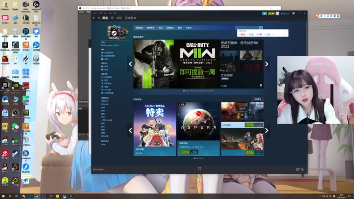Open the green Steam wallet button
354x199 pixels.
tap(271, 14)
